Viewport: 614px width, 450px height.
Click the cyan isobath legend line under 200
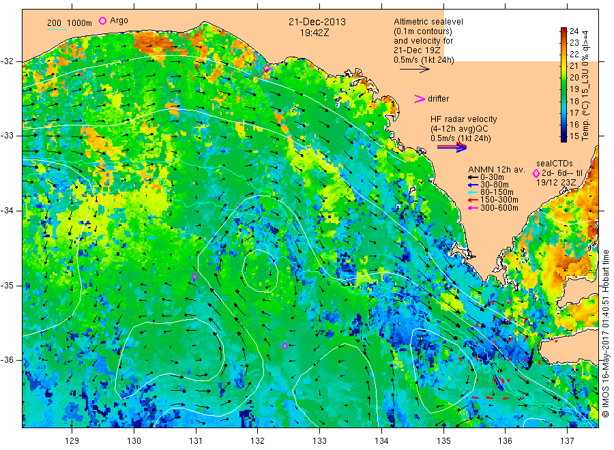(x=57, y=29)
